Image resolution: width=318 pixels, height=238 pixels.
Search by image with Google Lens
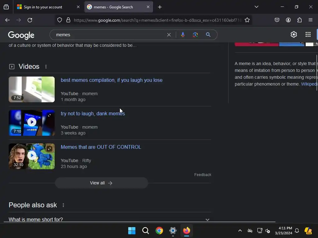195,35
